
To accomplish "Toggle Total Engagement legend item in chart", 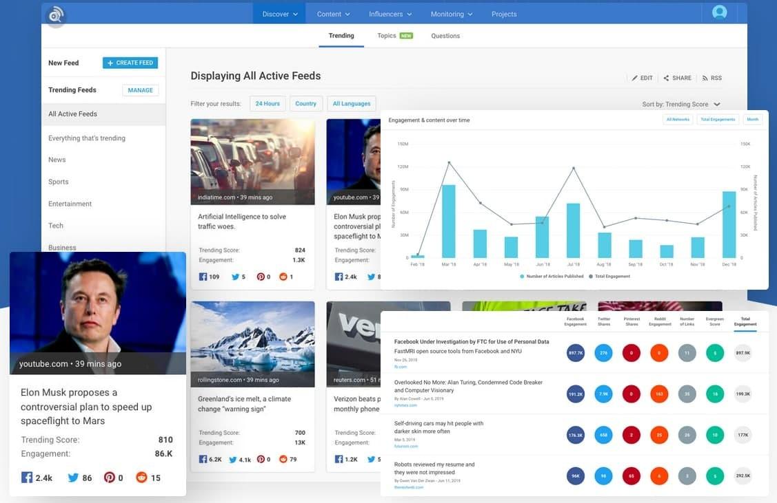I will coord(609,277).
